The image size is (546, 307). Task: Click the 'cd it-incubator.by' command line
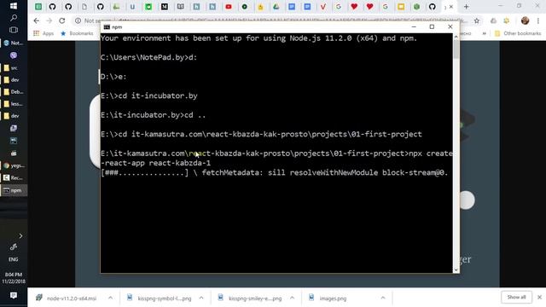[158, 96]
